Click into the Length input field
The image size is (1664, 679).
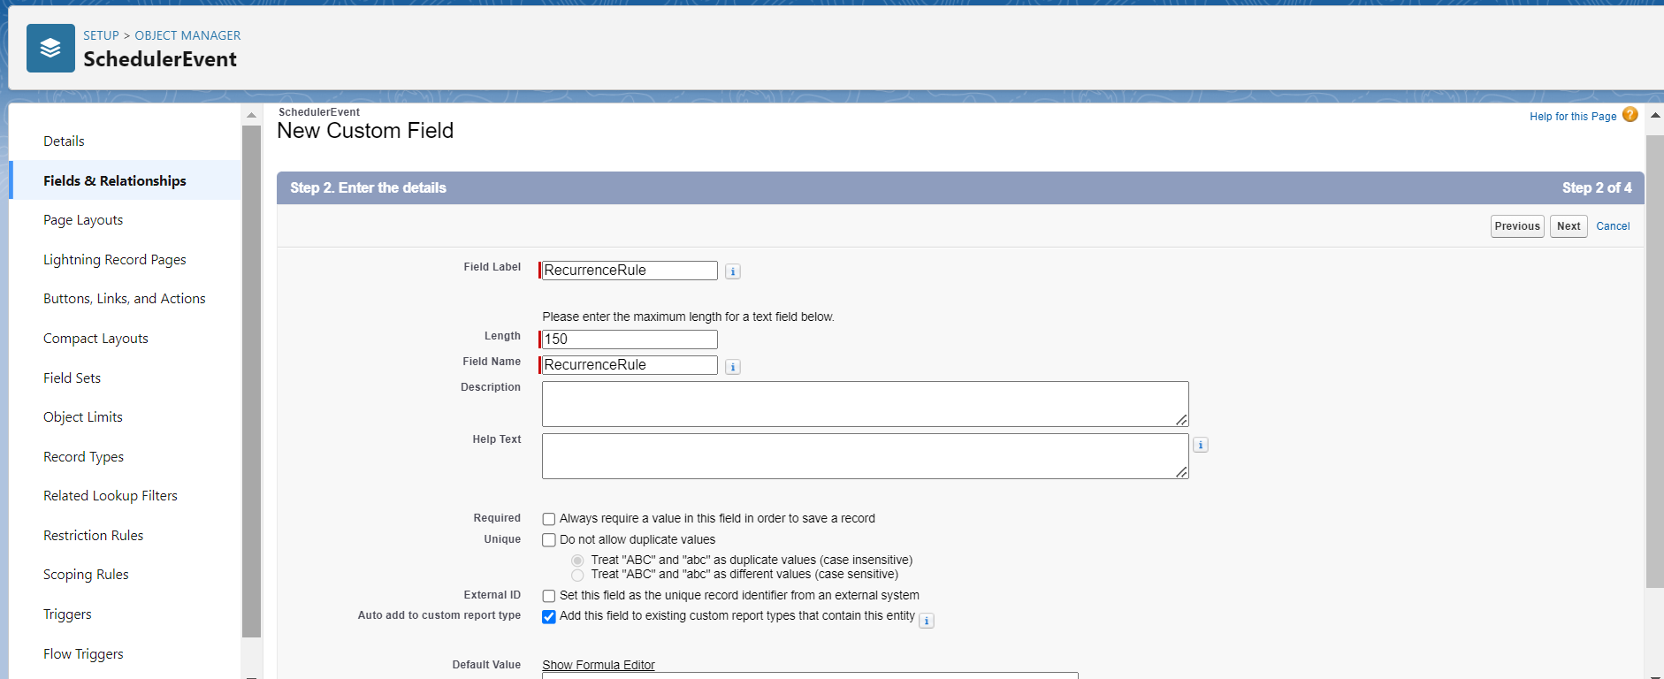pos(629,339)
